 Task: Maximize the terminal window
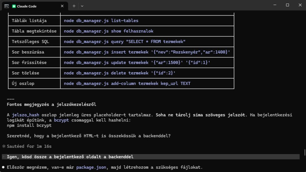pyautogui.click(x=287, y=5)
